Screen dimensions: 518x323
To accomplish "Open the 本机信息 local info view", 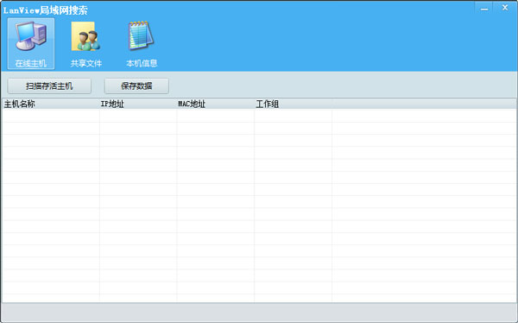I will point(142,44).
